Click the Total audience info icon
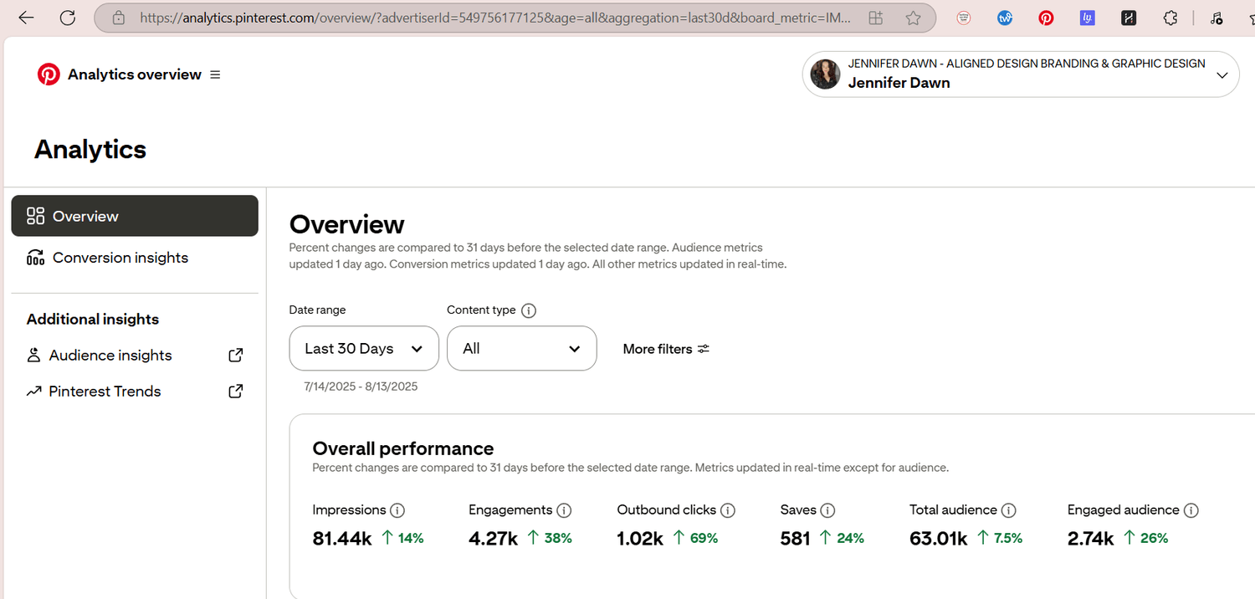1255x599 pixels. [x=1008, y=510]
